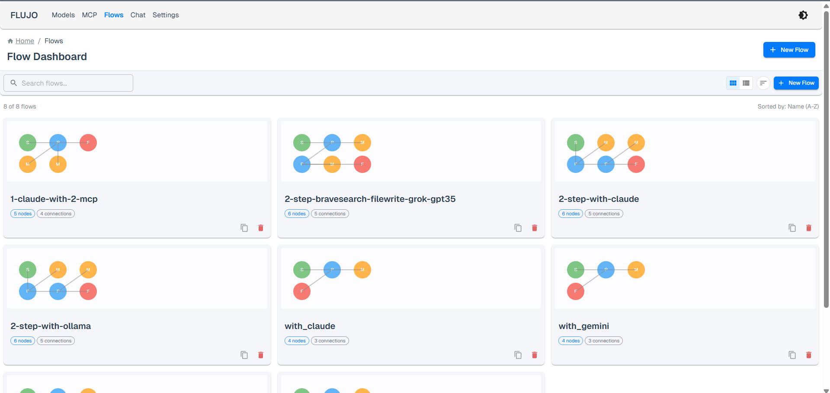Click the home icon in the breadcrumb

[10, 40]
